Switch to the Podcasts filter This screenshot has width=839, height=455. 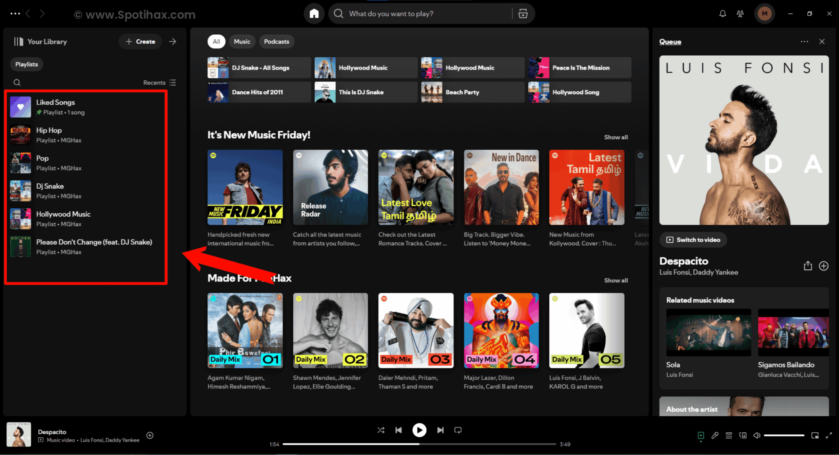pos(277,42)
